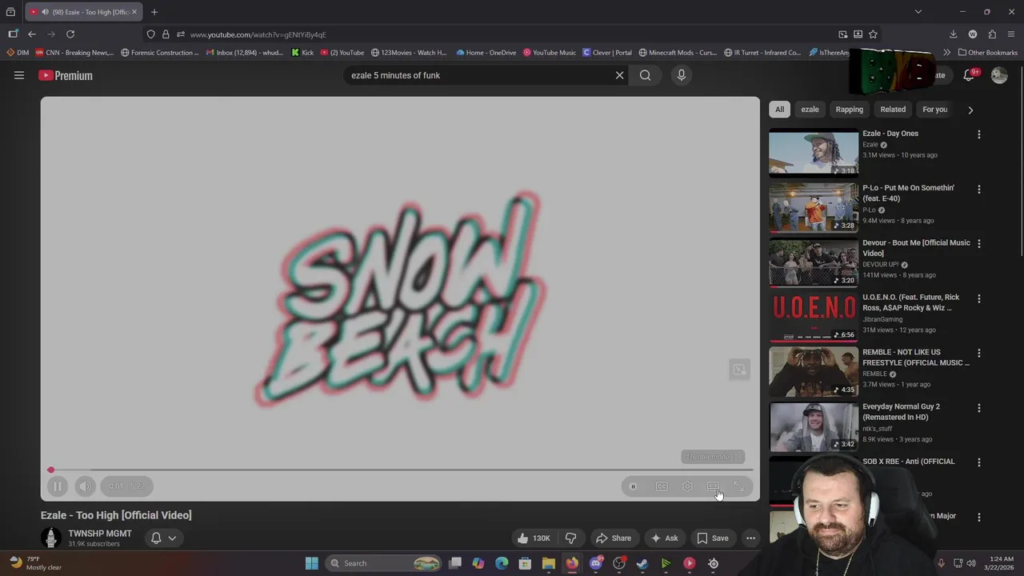Bookmark this page with star icon
Image resolution: width=1024 pixels, height=576 pixels.
(x=873, y=34)
